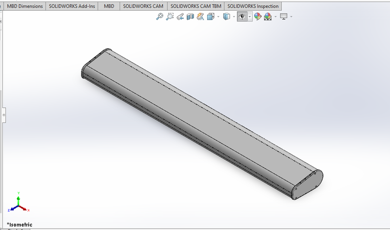Expand the View Orientation dropdown arrow
This screenshot has height=230, width=390.
(218, 17)
